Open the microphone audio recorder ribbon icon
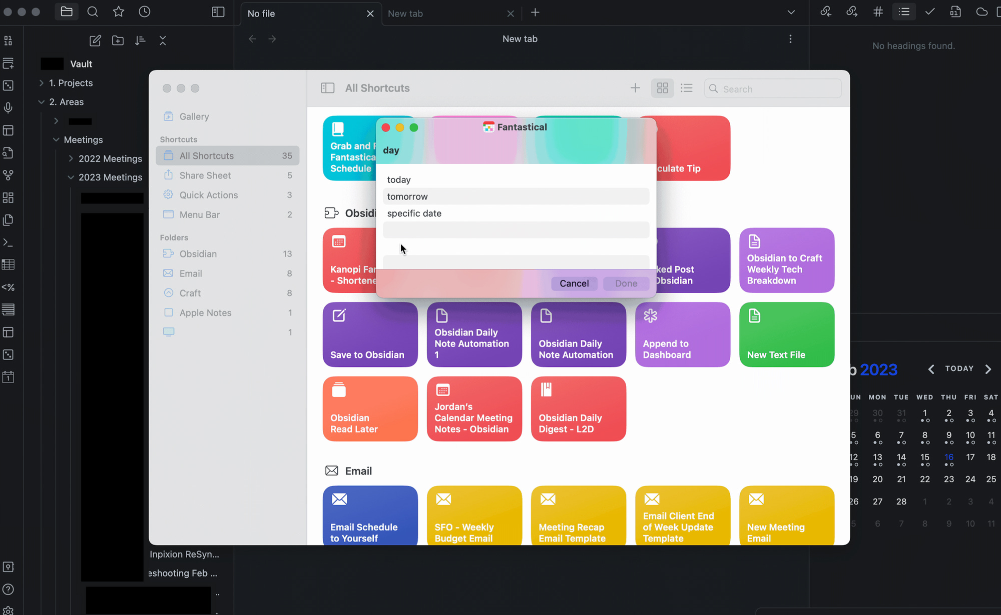 point(8,108)
